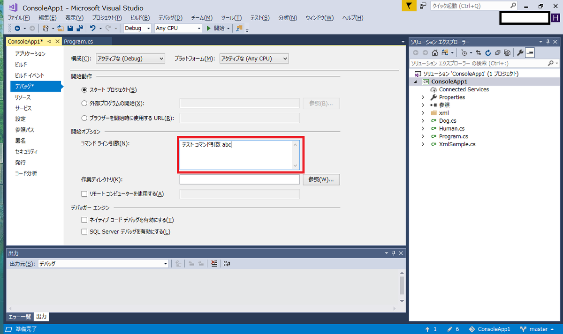Click the unpushed commits indicator in status bar
The image size is (563, 334).
point(430,329)
